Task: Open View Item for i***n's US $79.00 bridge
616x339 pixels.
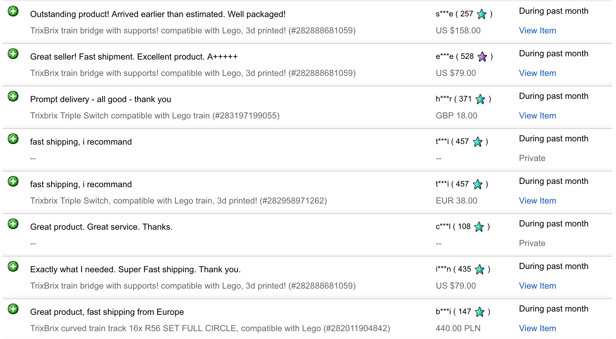Action: point(537,286)
